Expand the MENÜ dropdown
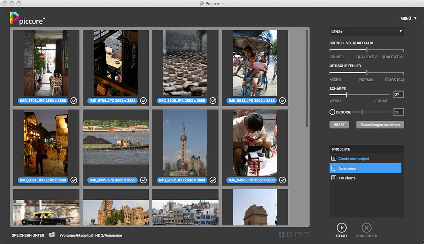This screenshot has width=424, height=244. (408, 18)
